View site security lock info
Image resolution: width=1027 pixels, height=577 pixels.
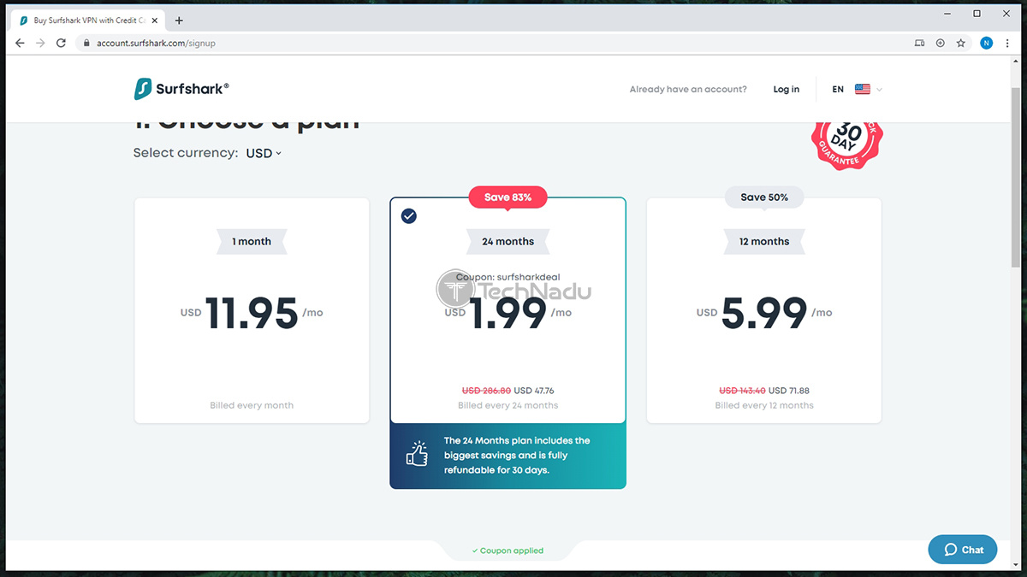tap(86, 43)
